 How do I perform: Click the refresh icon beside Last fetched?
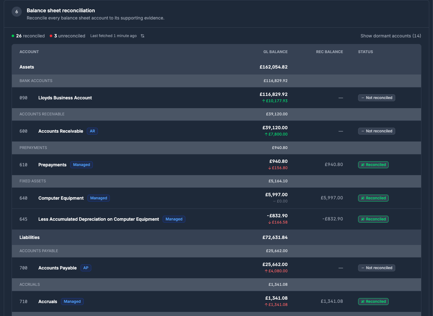(143, 36)
